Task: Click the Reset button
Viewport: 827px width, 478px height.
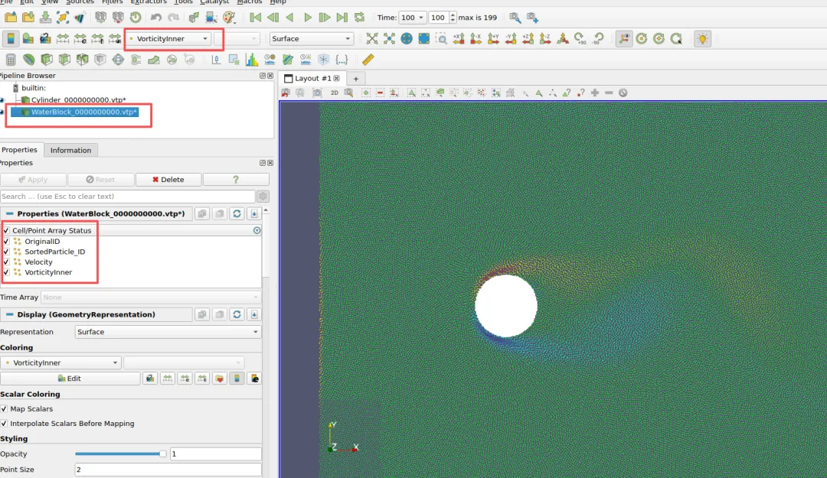Action: tap(100, 180)
